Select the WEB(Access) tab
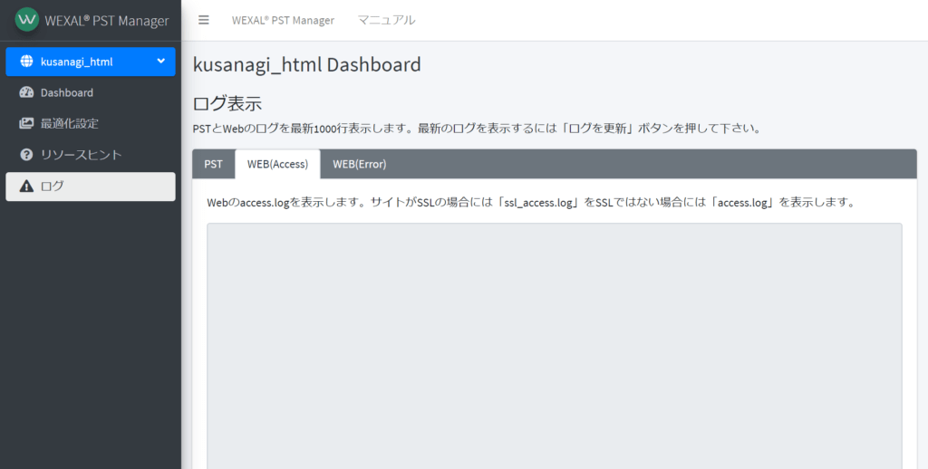This screenshot has height=469, width=928. [277, 164]
